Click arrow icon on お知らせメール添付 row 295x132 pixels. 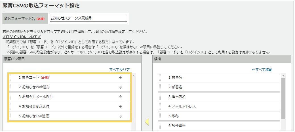(120, 97)
